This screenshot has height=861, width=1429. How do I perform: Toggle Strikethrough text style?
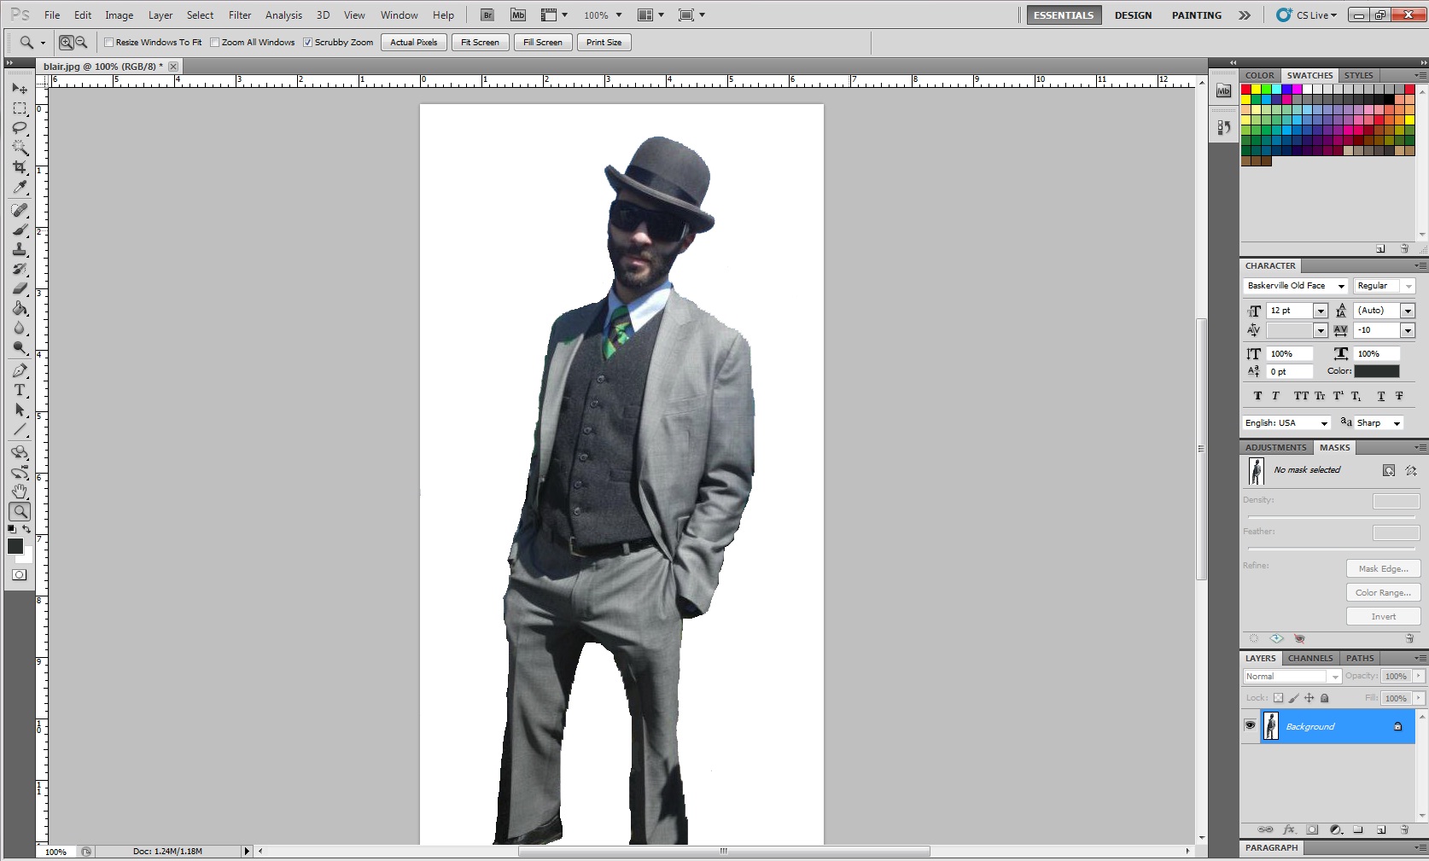(1399, 396)
